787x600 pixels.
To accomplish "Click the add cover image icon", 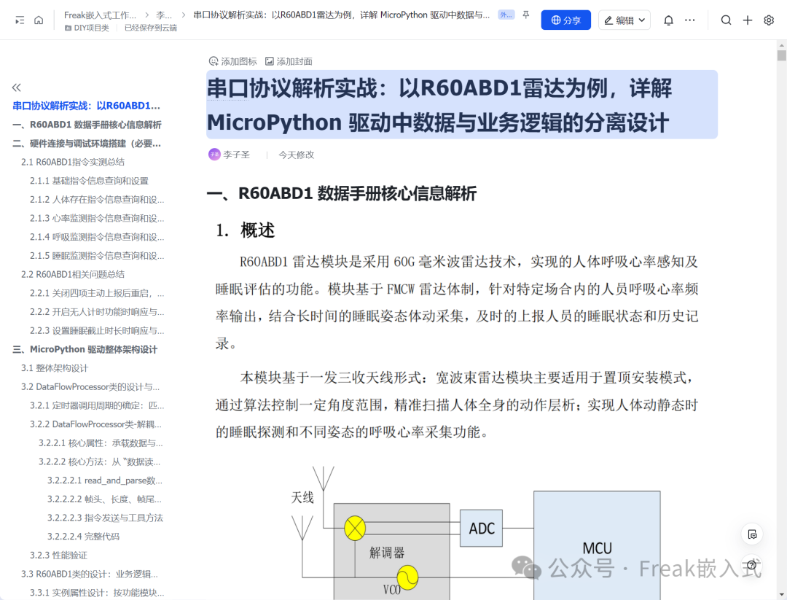I will 289,61.
